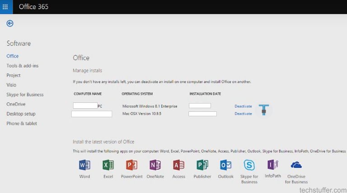Click the Manage installs heading

pyautogui.click(x=87, y=71)
